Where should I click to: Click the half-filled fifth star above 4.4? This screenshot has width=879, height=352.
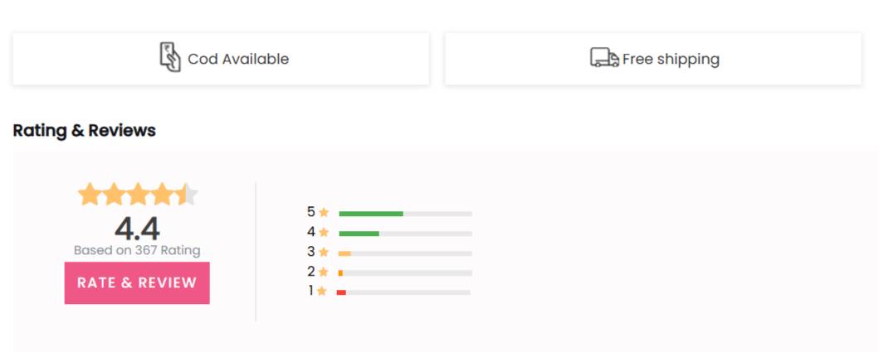pos(187,194)
